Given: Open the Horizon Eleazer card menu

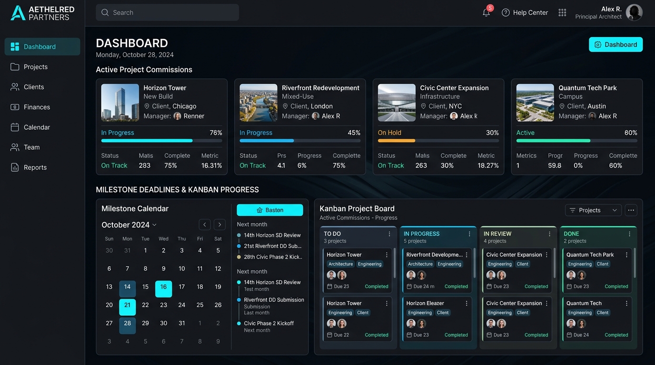Looking at the screenshot, I should pos(466,303).
